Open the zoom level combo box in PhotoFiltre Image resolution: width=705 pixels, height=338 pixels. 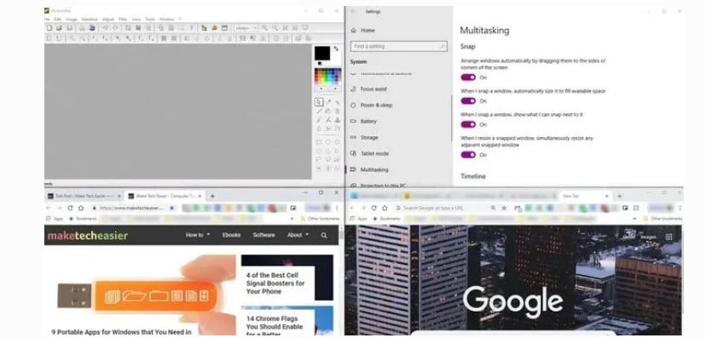click(x=246, y=28)
